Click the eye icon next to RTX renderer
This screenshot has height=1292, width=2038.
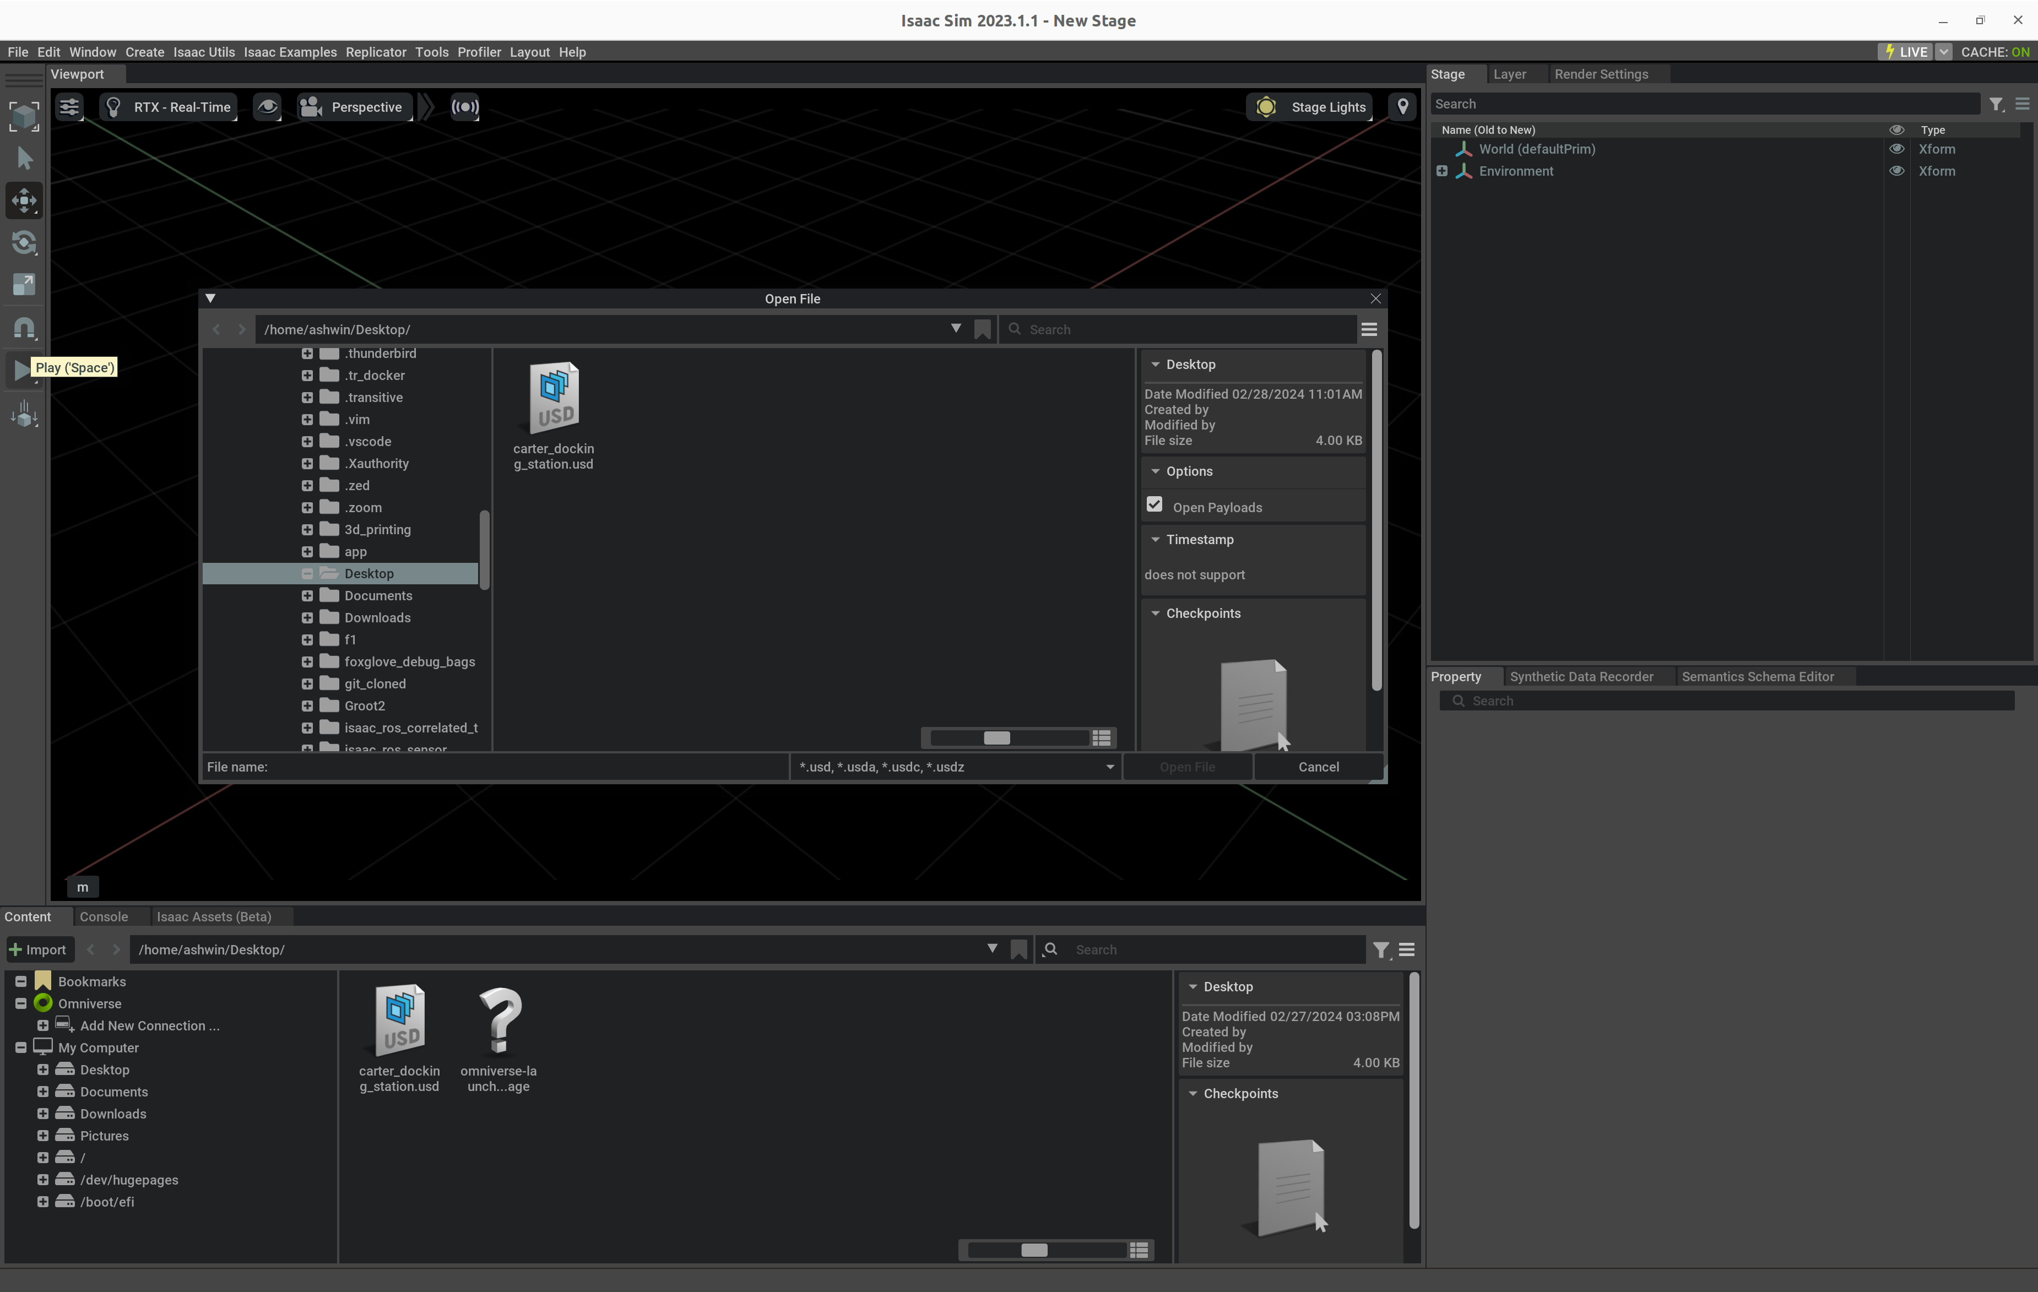tap(268, 107)
